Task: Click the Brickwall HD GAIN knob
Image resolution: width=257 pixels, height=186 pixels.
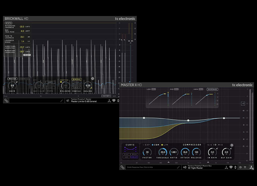Action: tap(12, 86)
